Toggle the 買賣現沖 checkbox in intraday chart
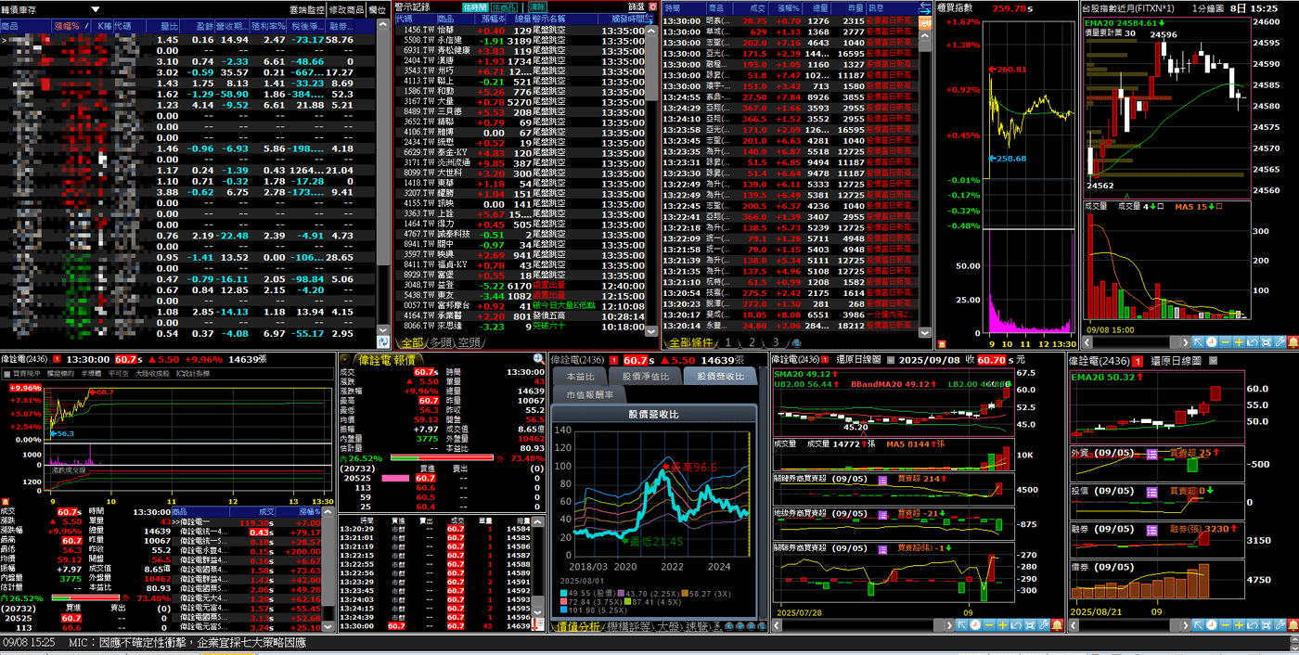The height and width of the screenshot is (655, 1299). [x=6, y=373]
